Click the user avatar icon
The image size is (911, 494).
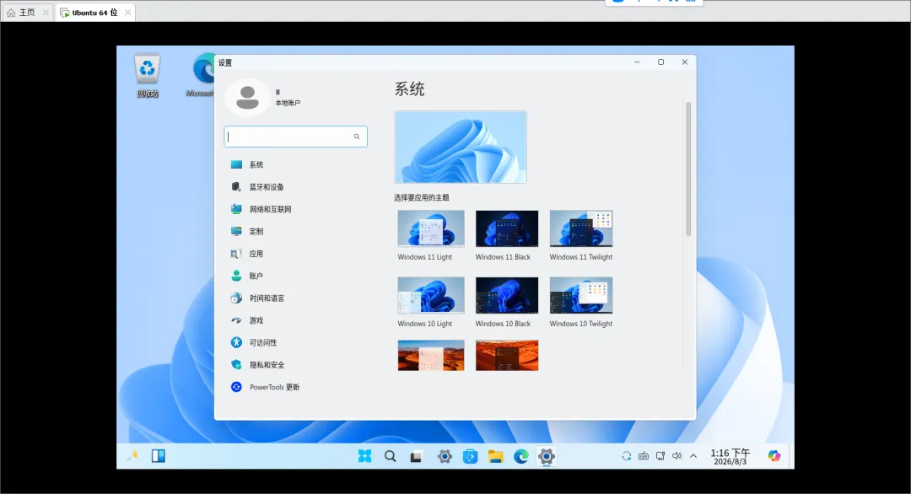pos(247,98)
